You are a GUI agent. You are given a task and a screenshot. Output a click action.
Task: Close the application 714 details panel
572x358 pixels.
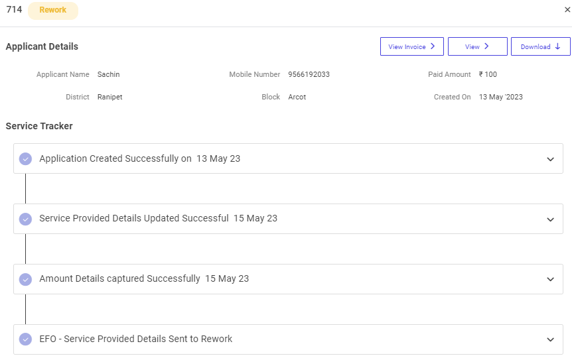[x=566, y=11]
